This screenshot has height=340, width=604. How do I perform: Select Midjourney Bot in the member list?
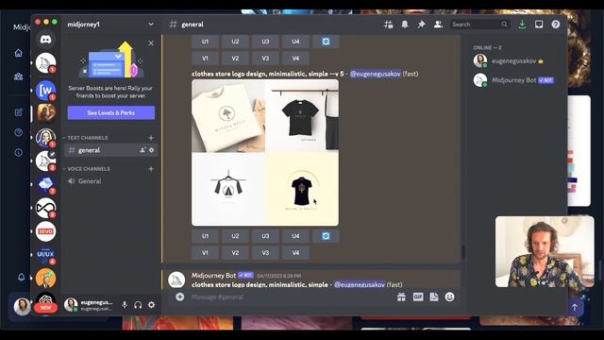click(514, 80)
